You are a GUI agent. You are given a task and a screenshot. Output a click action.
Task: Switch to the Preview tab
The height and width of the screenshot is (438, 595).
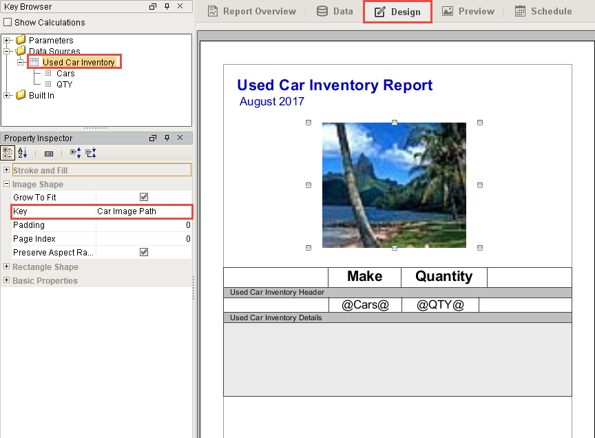468,12
